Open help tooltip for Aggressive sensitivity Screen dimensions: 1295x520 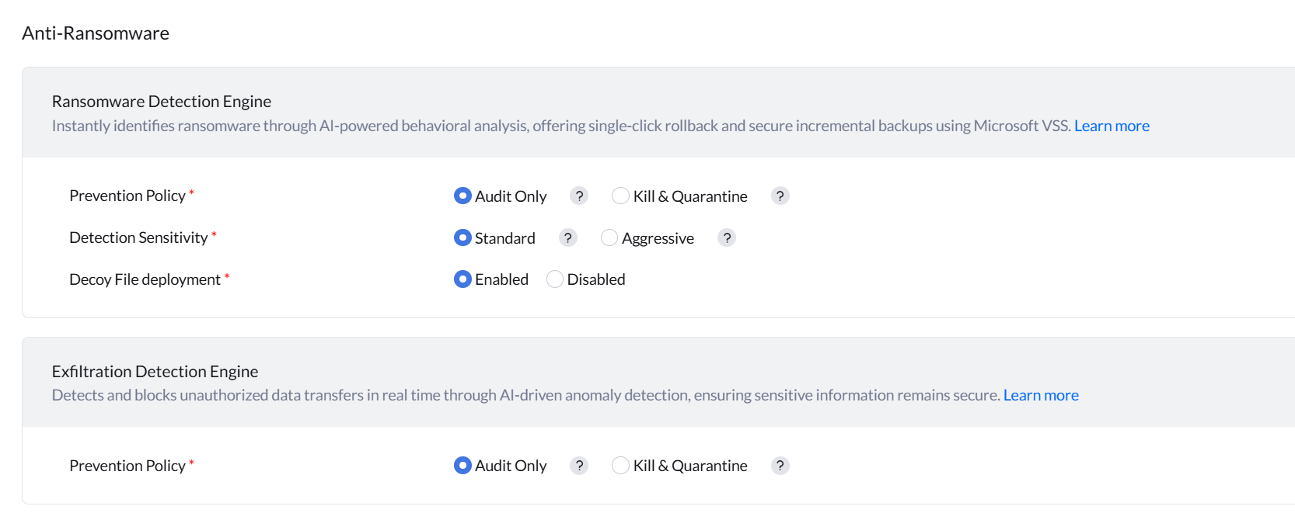click(x=726, y=237)
